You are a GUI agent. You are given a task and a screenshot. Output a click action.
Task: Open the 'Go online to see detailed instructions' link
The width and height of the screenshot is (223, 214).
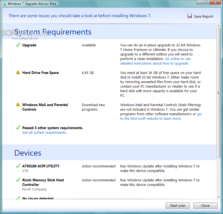pyautogui.click(x=155, y=61)
